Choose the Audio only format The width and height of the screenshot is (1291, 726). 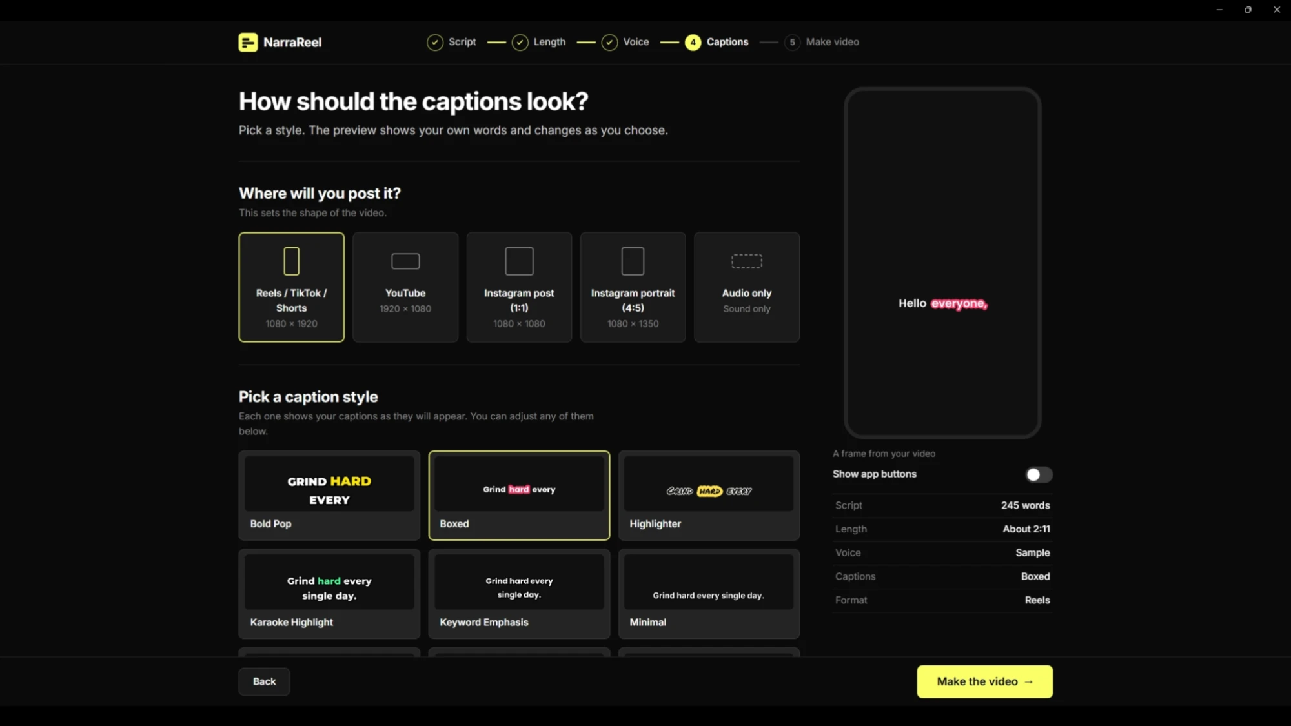(x=747, y=287)
